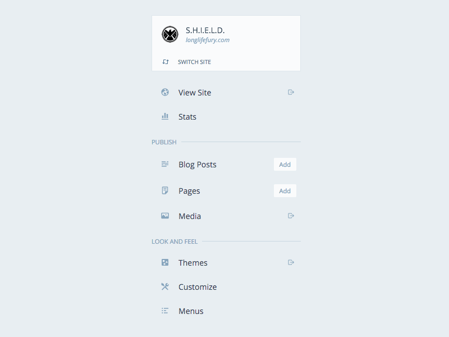The width and height of the screenshot is (449, 337).
Task: Click the S.H.I.E.L.D. avatar logo
Action: click(x=169, y=34)
